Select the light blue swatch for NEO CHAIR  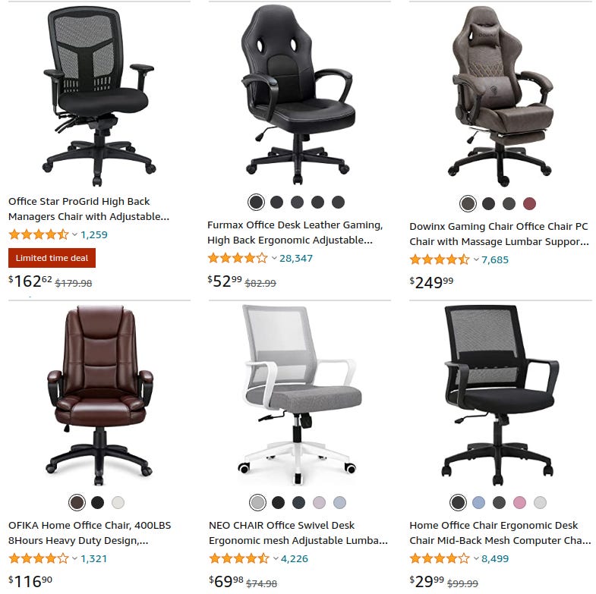click(339, 502)
